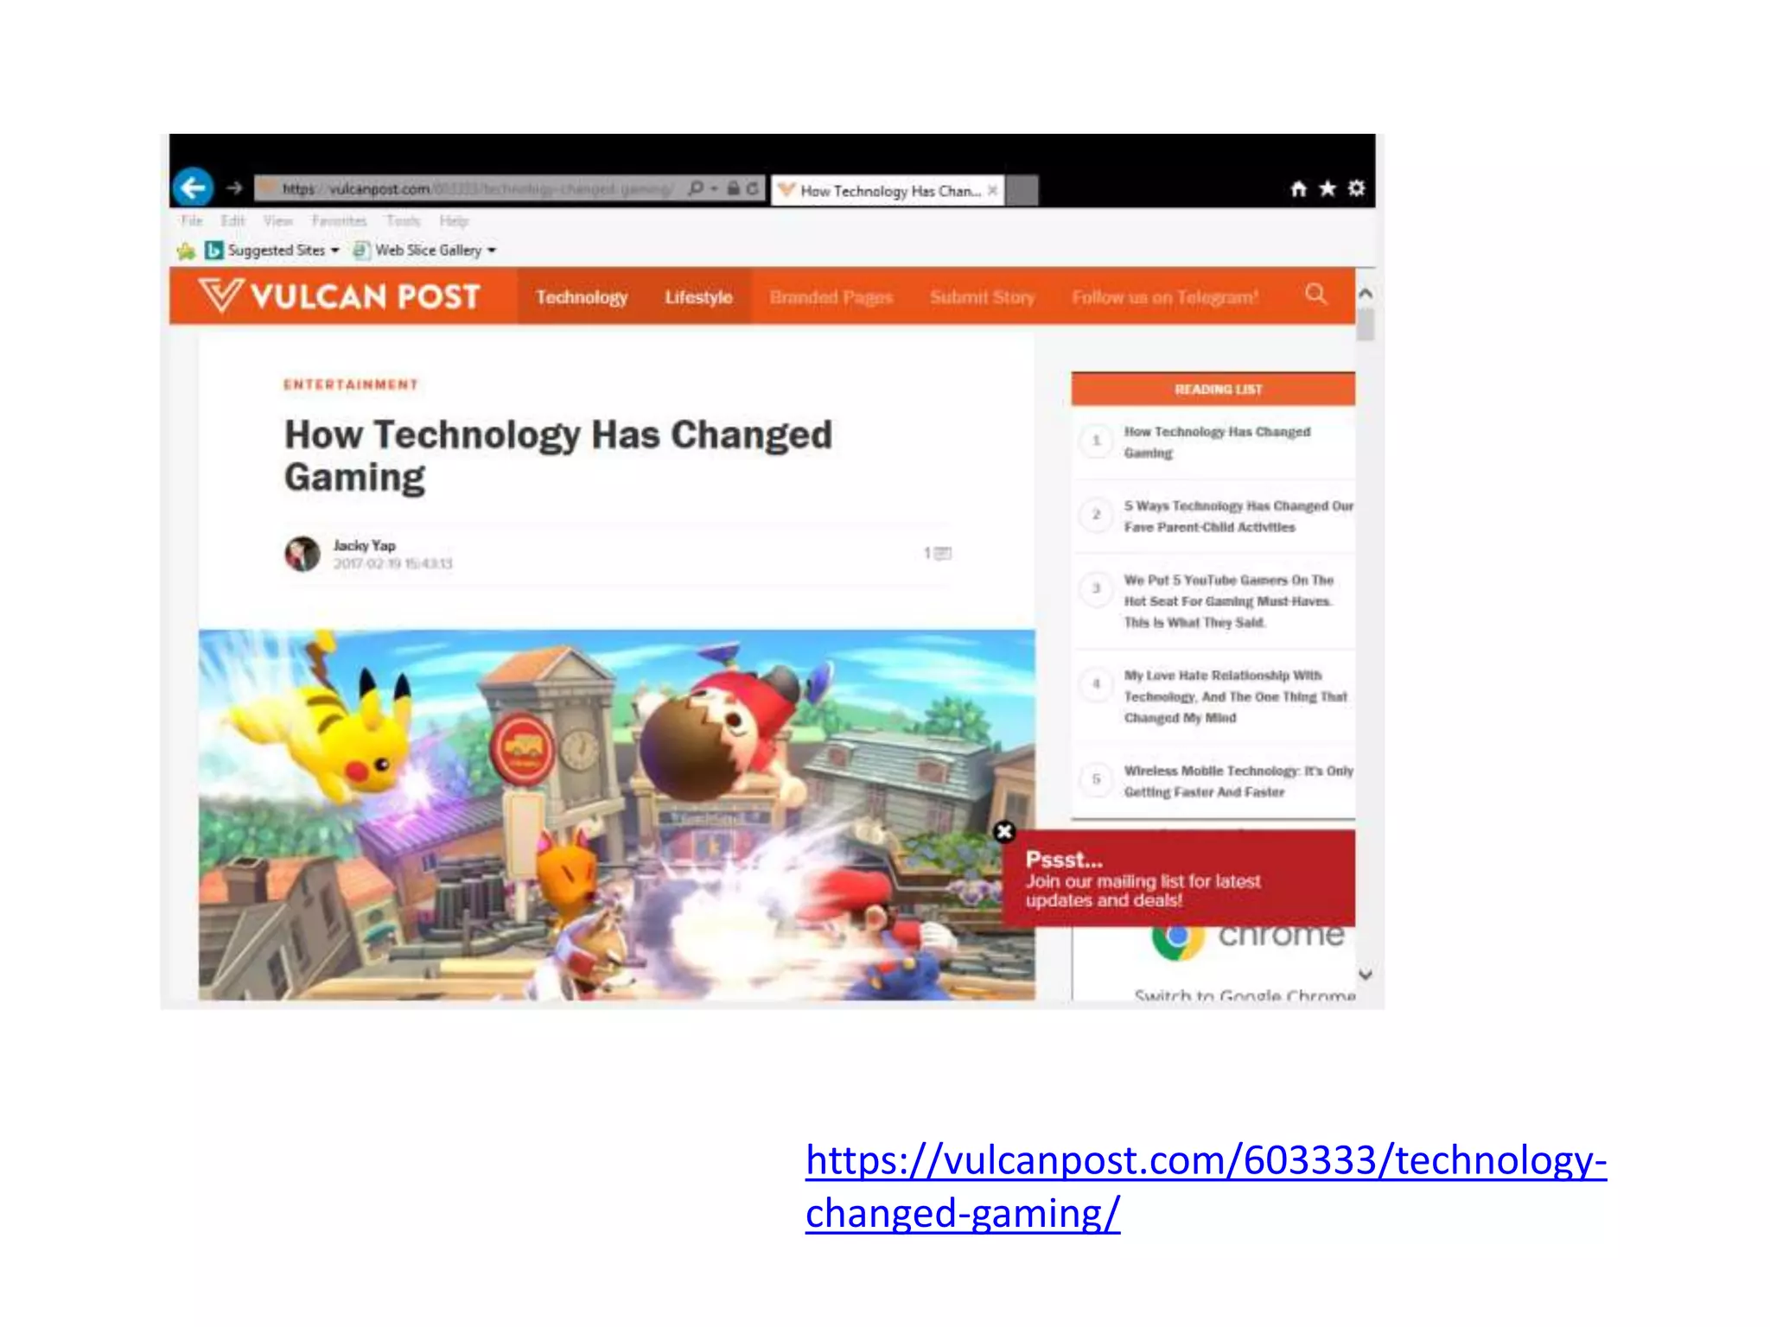Click the Vulcan Post logo

tap(339, 295)
